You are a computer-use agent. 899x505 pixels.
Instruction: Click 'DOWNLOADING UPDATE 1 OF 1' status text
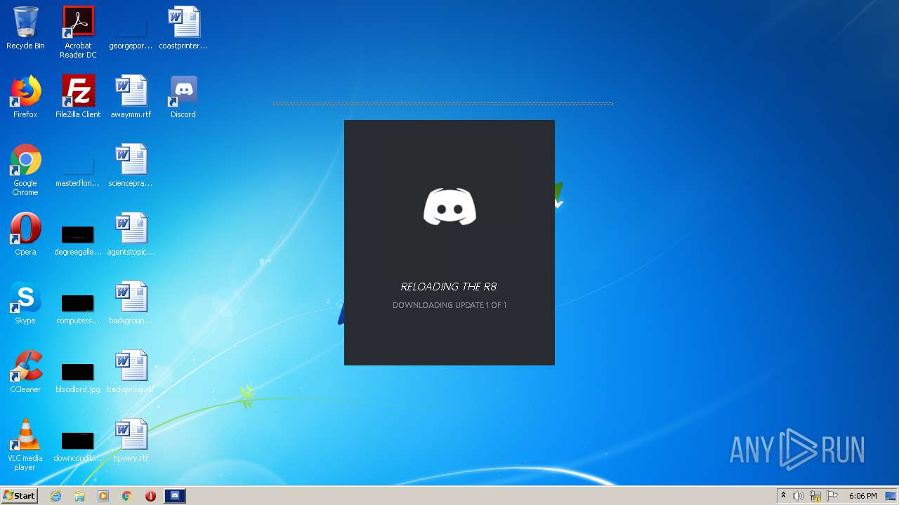point(449,305)
